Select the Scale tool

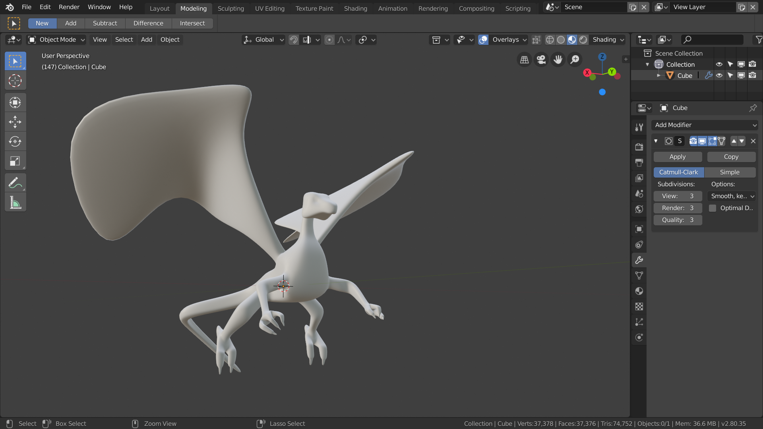point(15,161)
